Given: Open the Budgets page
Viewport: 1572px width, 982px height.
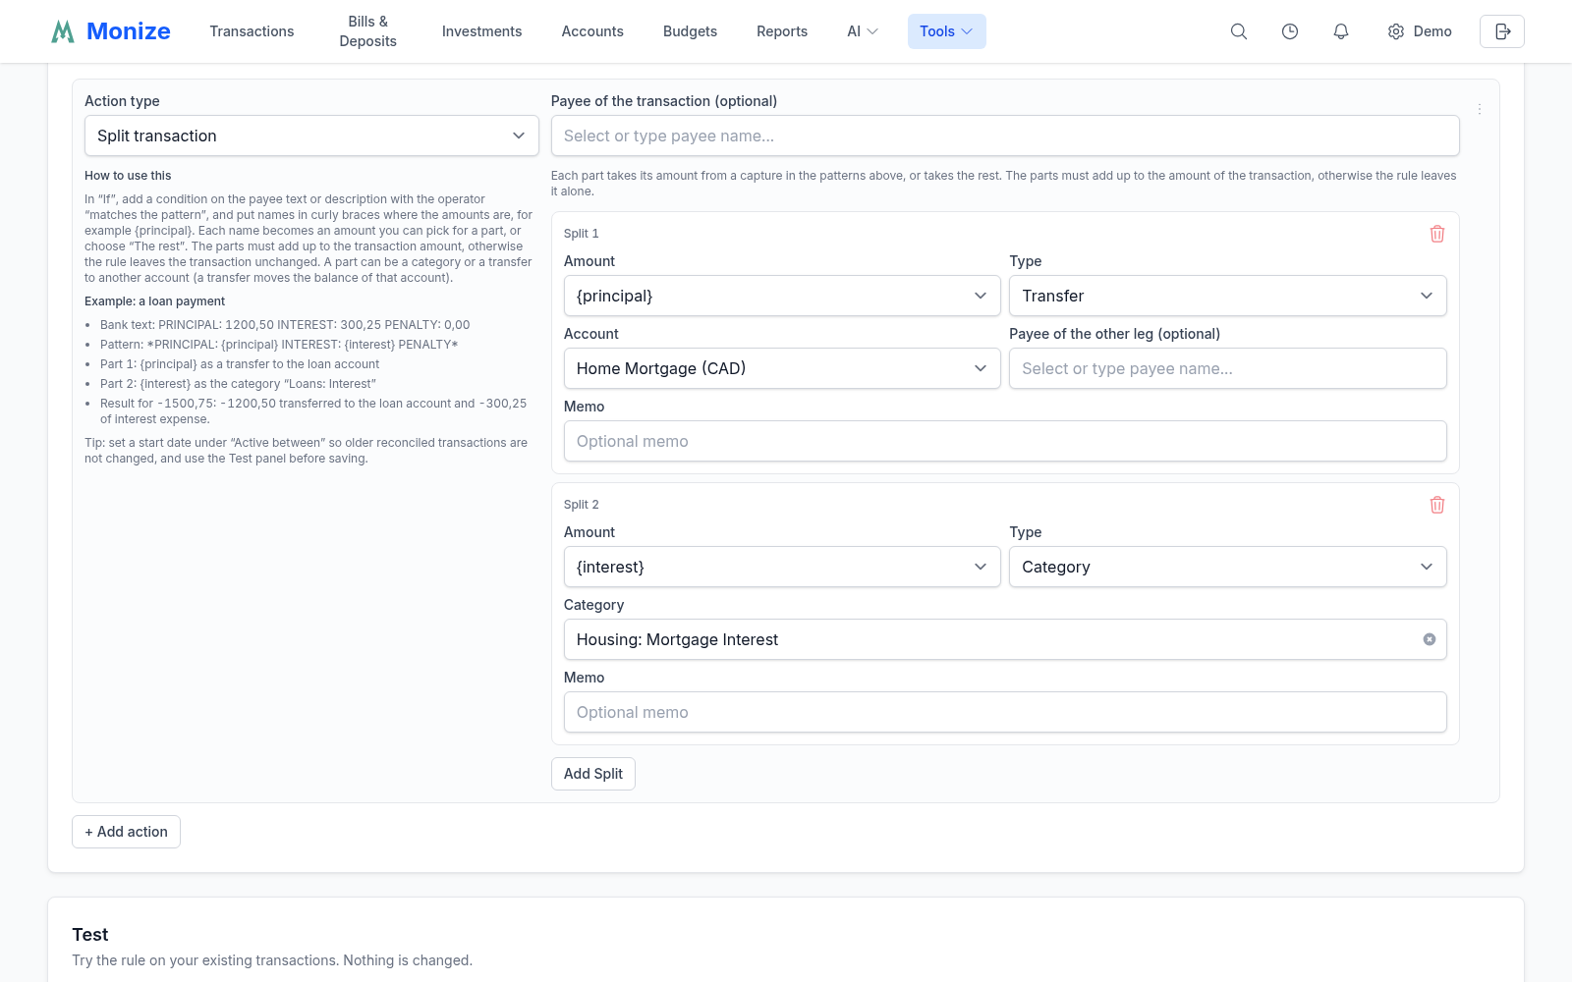Looking at the screenshot, I should point(690,31).
